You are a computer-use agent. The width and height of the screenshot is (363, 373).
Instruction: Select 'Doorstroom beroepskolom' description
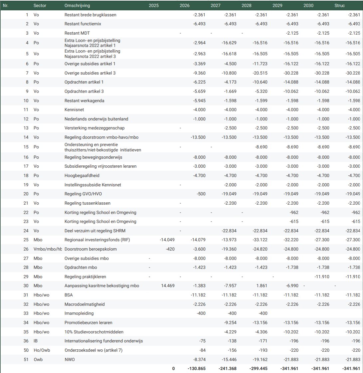[x=91, y=249]
